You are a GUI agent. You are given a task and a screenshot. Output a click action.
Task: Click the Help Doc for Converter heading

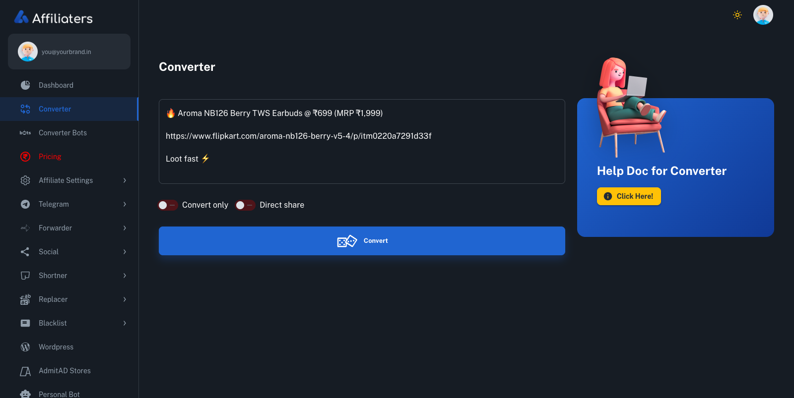click(662, 171)
